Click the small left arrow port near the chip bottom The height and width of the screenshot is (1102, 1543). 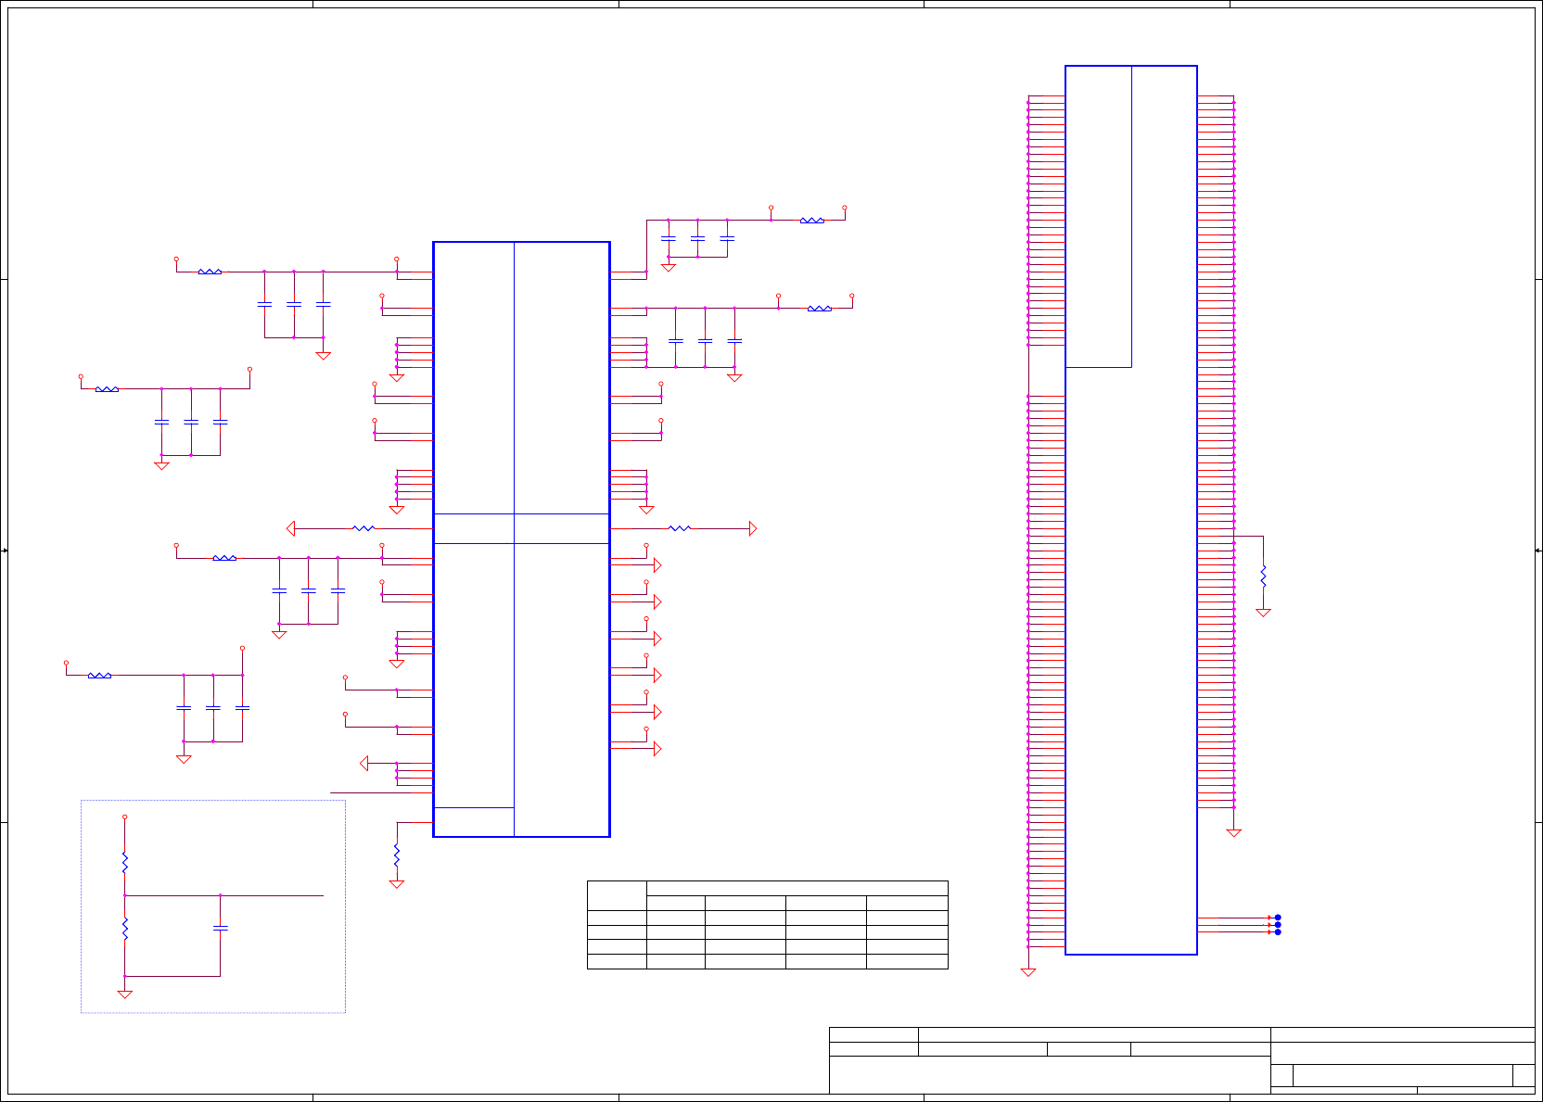[364, 764]
